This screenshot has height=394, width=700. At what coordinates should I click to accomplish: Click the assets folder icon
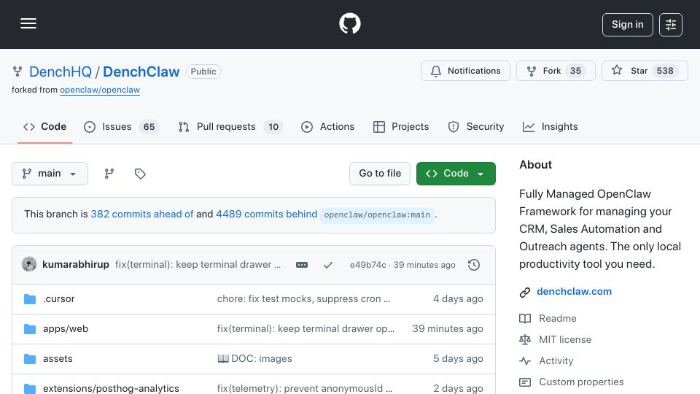30,359
